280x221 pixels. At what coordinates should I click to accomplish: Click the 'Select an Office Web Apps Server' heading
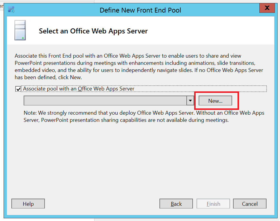click(93, 31)
